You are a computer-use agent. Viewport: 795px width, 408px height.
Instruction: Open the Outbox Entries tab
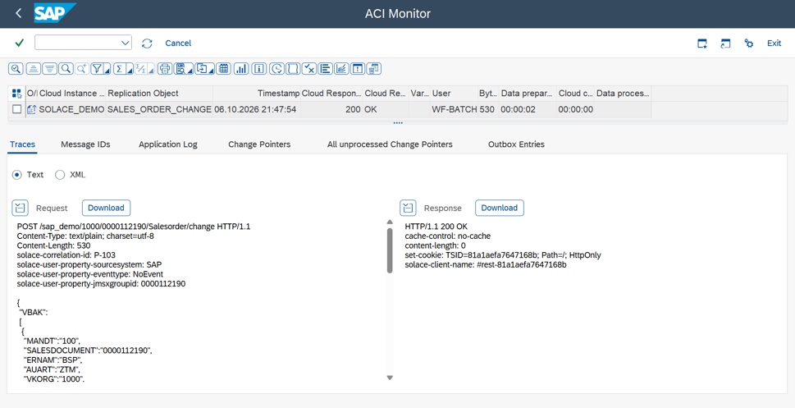(x=516, y=144)
